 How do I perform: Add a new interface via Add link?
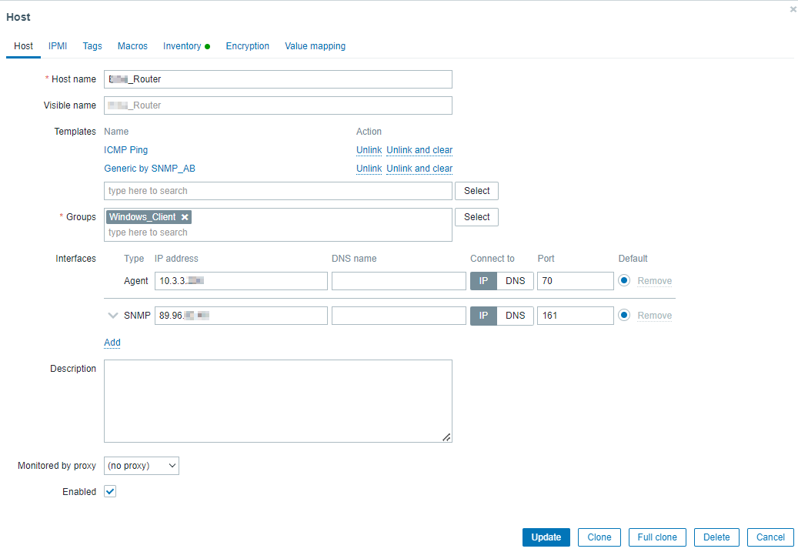tap(112, 343)
